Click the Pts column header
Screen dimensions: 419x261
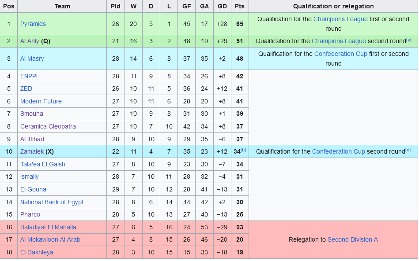pyautogui.click(x=240, y=6)
